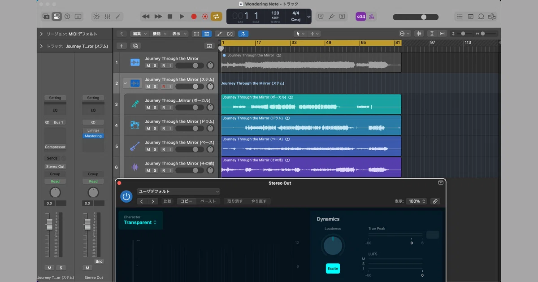Click the ペースト button in plugin window
The height and width of the screenshot is (282, 538).
pos(208,201)
